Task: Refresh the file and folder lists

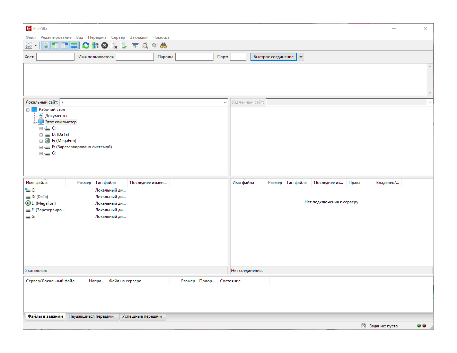Action: click(x=86, y=45)
